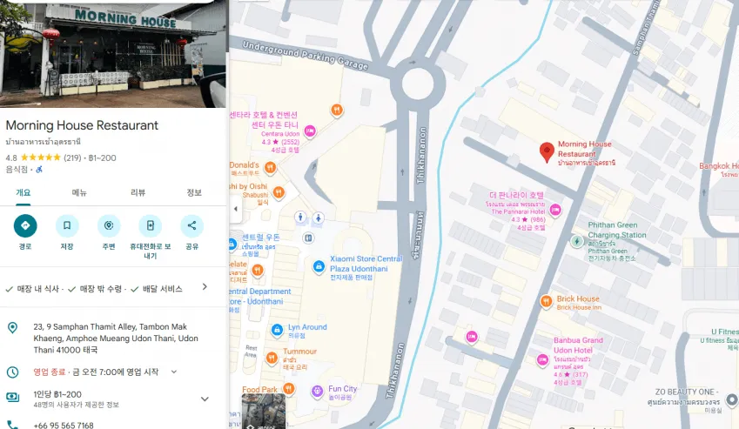Click the Central Udon shopping mall pin
739x429 pixels.
(x=232, y=245)
